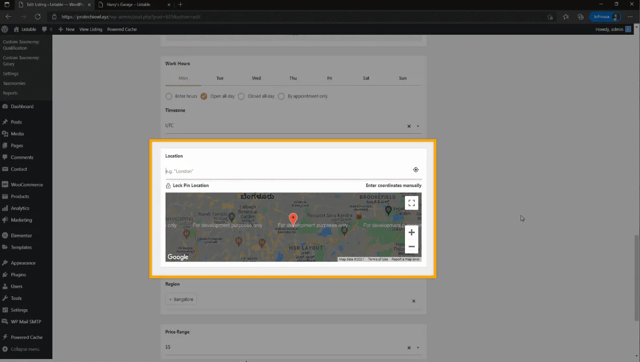Open the WooCommerce sidebar menu
Viewport: 640px width, 362px height.
click(26, 185)
